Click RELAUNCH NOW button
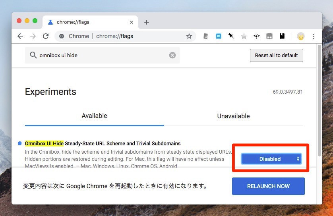 click(x=268, y=186)
